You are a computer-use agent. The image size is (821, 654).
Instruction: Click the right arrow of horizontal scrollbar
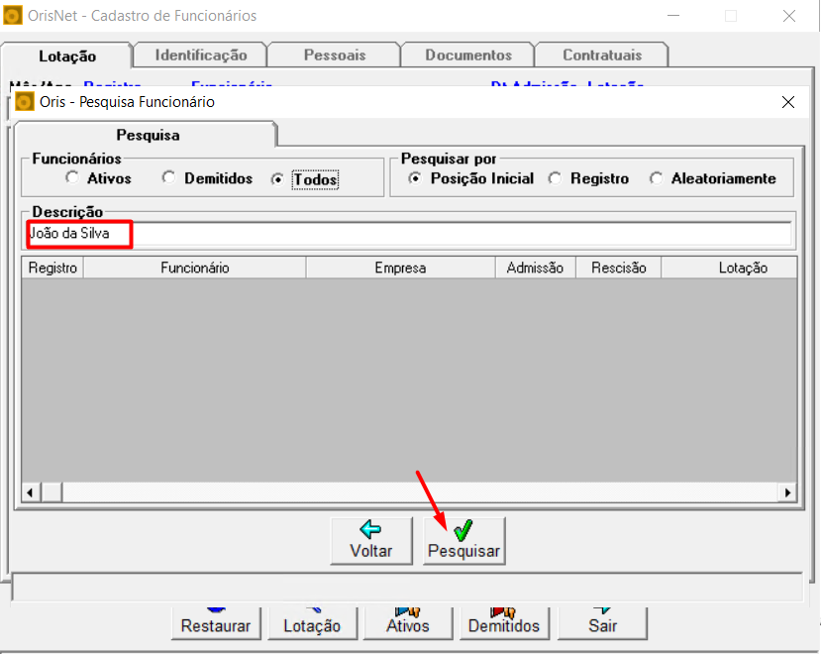(x=787, y=492)
